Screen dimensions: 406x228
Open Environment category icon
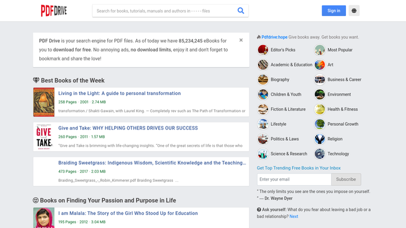pyautogui.click(x=320, y=94)
